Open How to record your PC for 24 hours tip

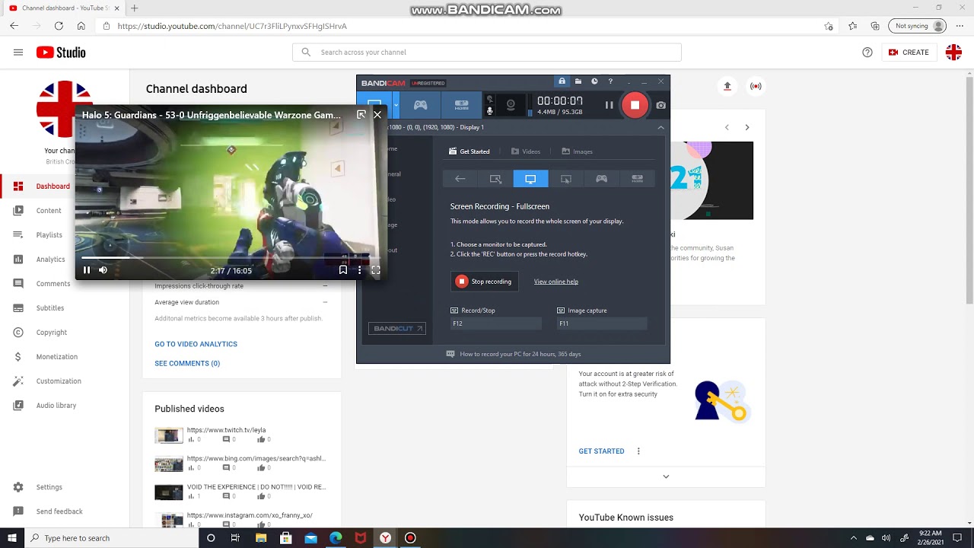coord(514,354)
